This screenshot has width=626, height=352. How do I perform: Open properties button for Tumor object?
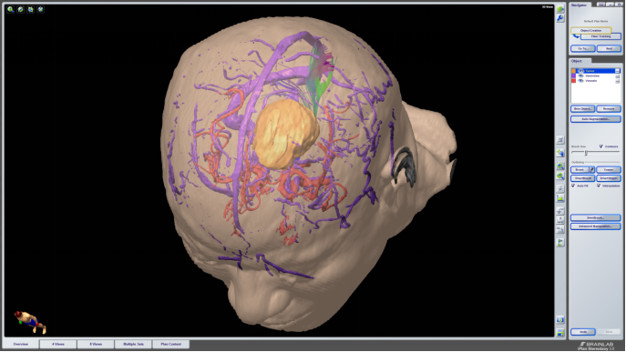point(618,71)
